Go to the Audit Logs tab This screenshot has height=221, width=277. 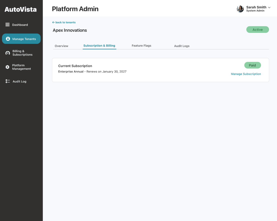click(x=182, y=46)
